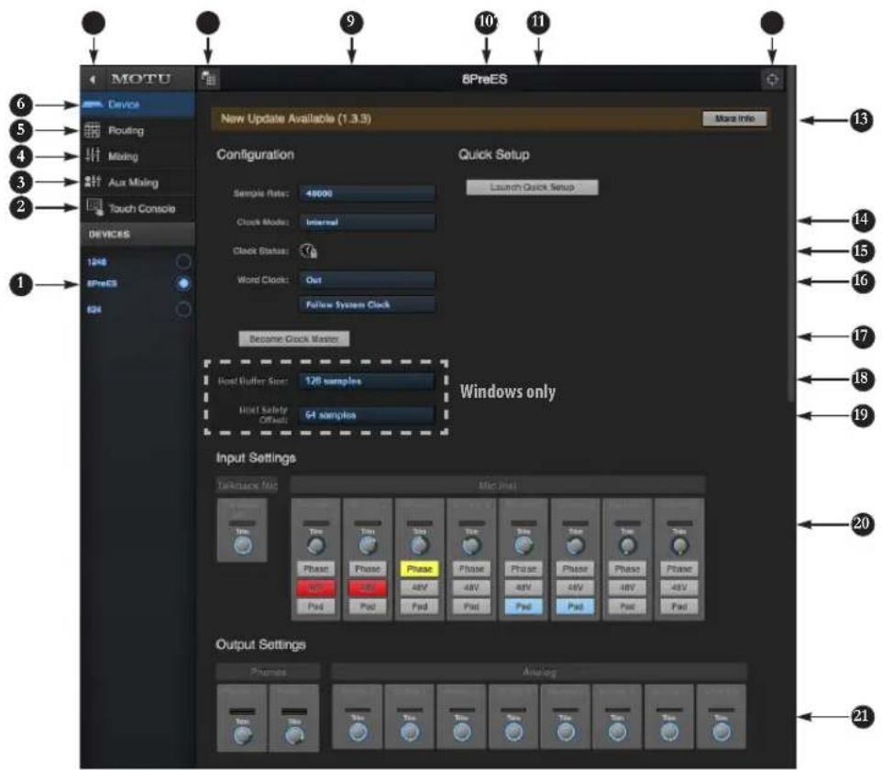This screenshot has width=882, height=770.
Task: Click the MOTU logo
Action: tap(141, 80)
